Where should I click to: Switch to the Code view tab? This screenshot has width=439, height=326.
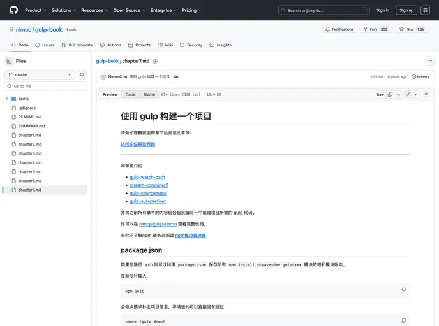pos(130,94)
